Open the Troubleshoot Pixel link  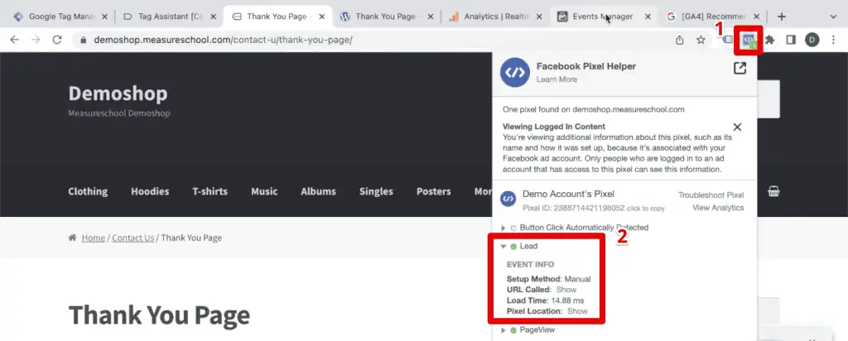pyautogui.click(x=711, y=195)
